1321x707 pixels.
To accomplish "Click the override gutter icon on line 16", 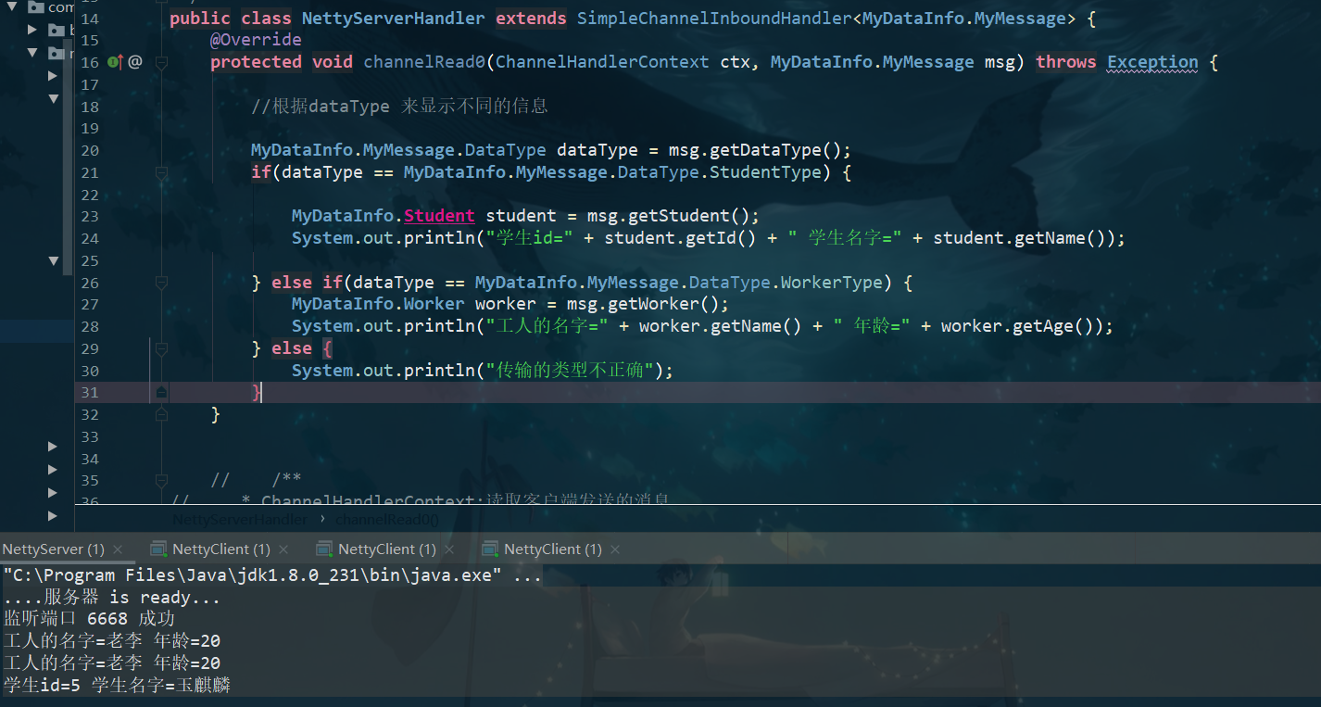I will tap(115, 62).
